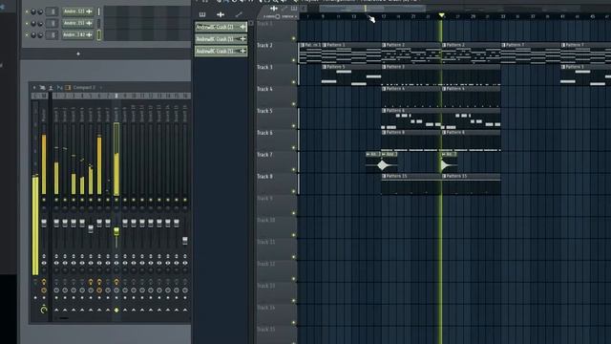Open clip menu icon of Pattern 1
The height and width of the screenshot is (344, 611).
(x=325, y=45)
